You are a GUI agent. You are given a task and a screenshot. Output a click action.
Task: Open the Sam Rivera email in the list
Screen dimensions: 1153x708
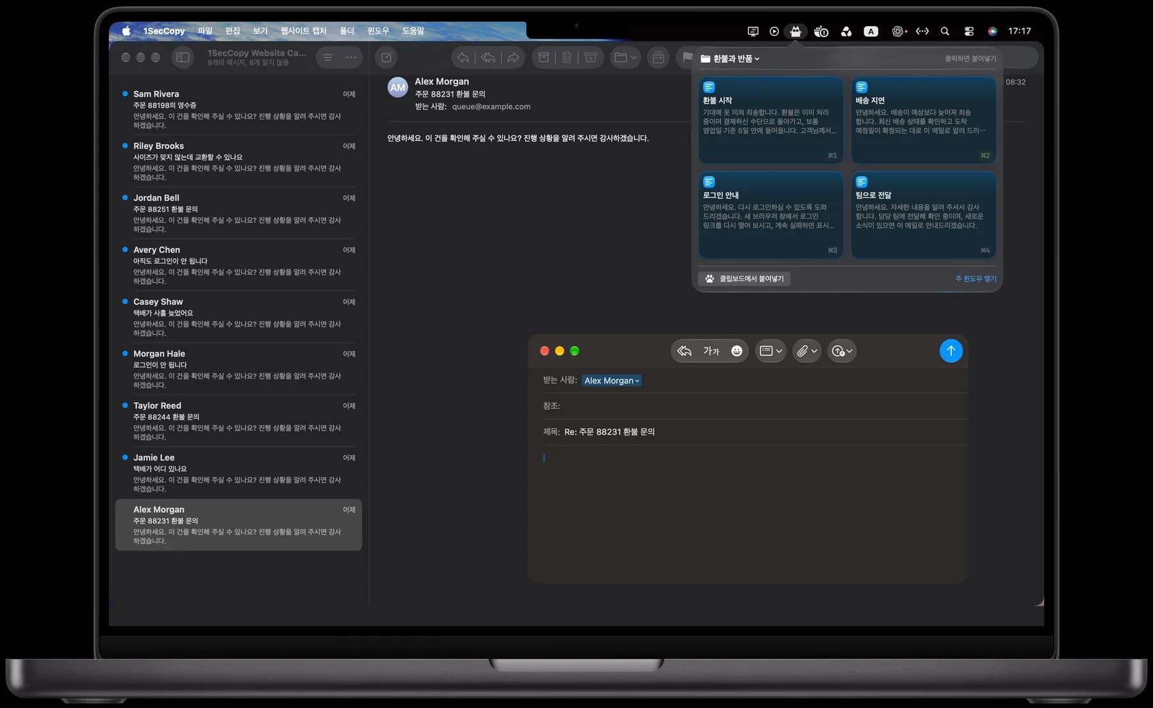coord(238,109)
